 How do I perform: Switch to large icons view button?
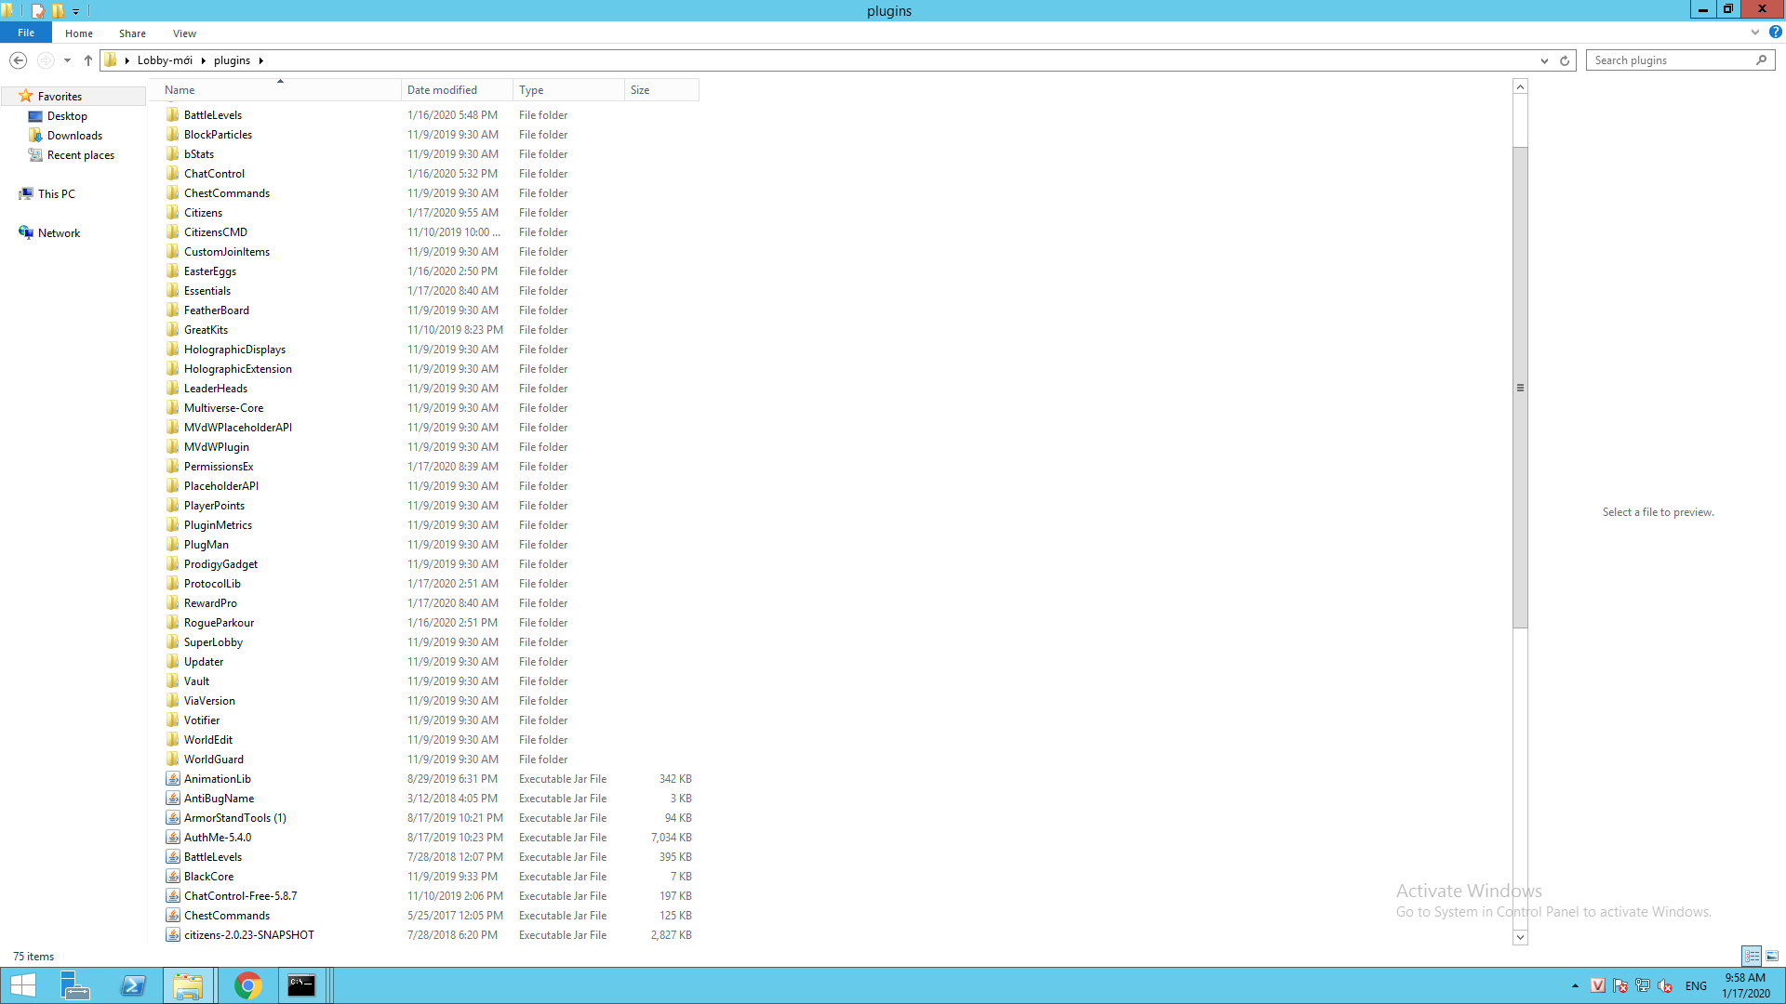[1772, 956]
